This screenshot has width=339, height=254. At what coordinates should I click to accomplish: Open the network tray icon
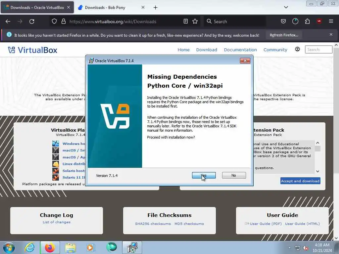tap(298, 248)
